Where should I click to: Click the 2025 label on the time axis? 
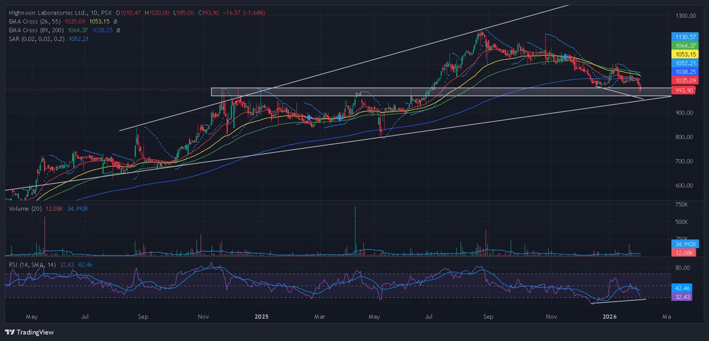261,317
